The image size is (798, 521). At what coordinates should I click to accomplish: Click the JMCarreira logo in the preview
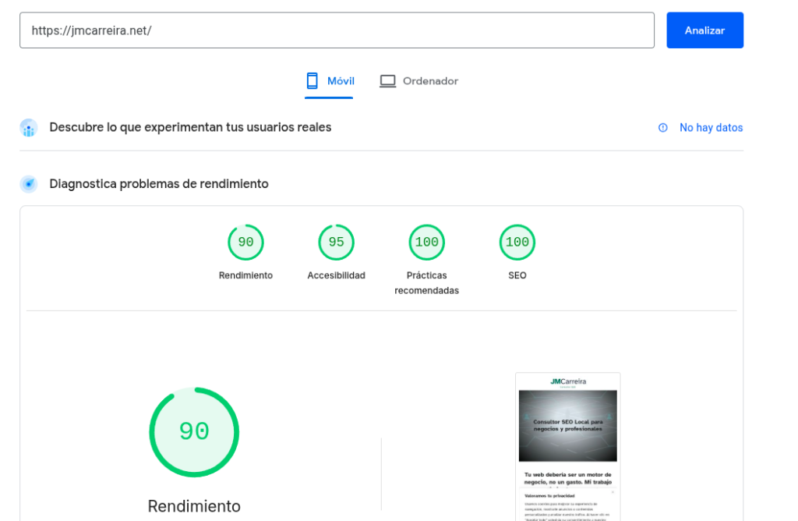click(x=567, y=381)
